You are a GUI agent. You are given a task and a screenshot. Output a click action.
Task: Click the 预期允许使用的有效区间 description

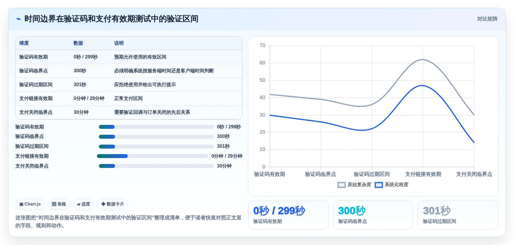click(x=140, y=57)
